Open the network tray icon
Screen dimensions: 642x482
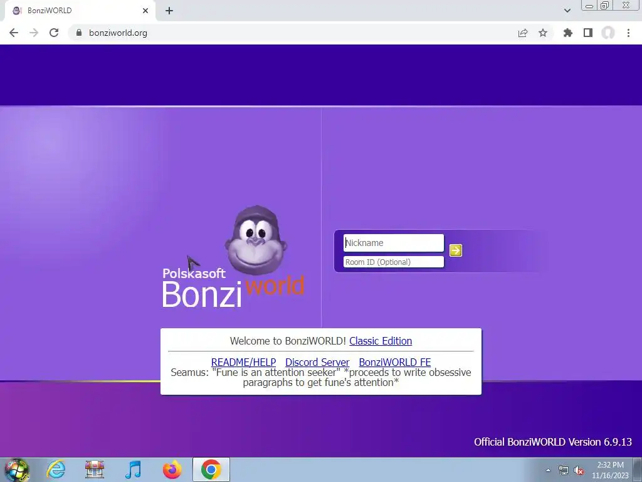564,470
